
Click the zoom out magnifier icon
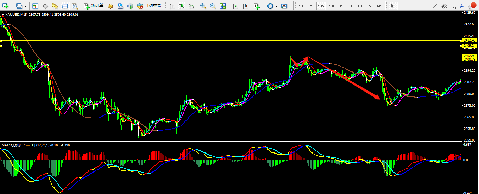click(x=213, y=6)
